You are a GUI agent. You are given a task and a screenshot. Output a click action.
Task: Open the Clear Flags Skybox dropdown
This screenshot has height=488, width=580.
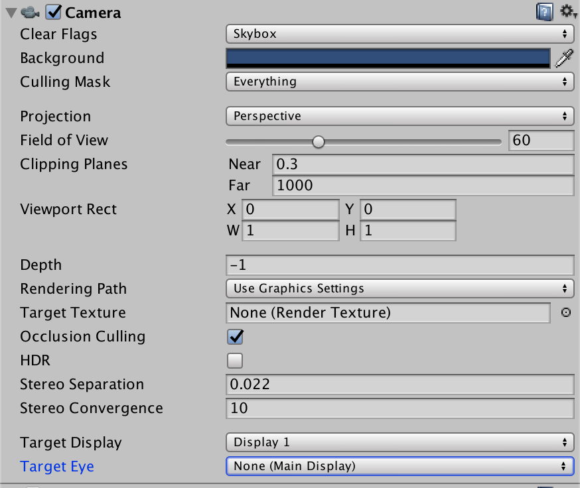(400, 34)
